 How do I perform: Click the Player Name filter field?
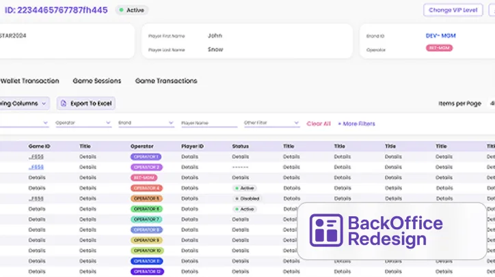[209, 123]
